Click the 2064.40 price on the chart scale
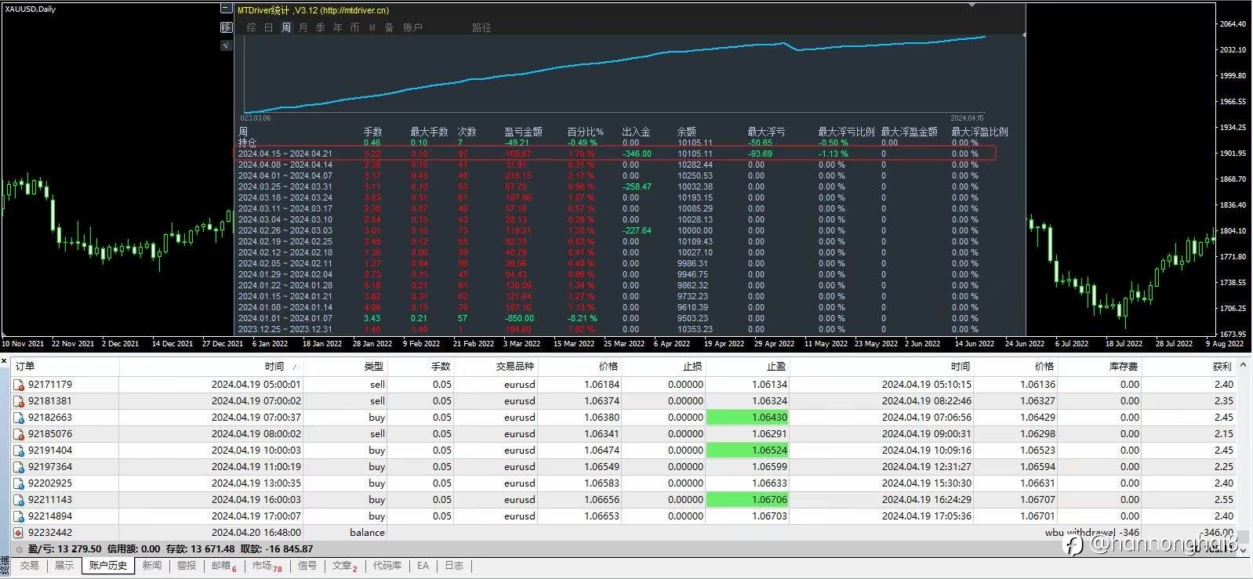Screen dimensions: 1253x579 pos(1233,24)
